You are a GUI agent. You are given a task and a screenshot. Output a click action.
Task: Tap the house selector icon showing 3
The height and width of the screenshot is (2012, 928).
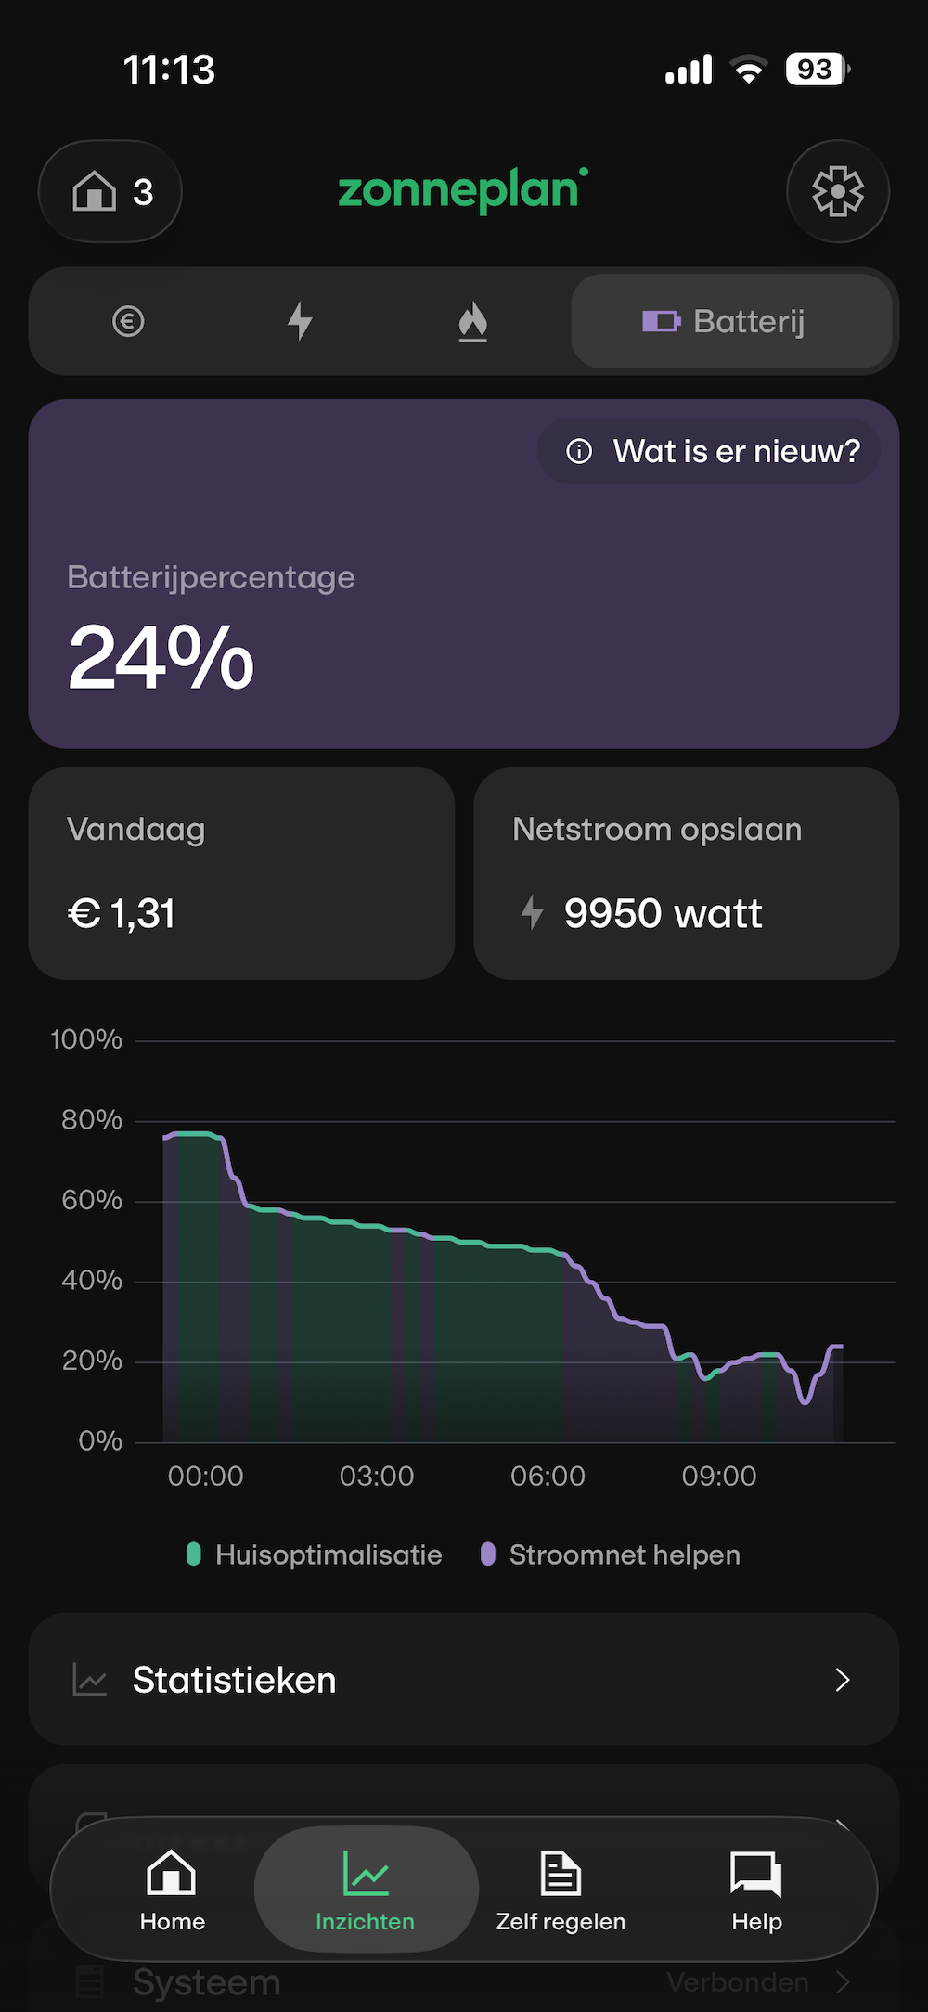pyautogui.click(x=110, y=191)
